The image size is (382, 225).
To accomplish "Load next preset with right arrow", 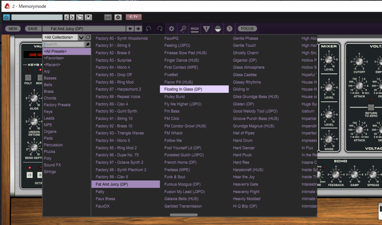I will [138, 29].
